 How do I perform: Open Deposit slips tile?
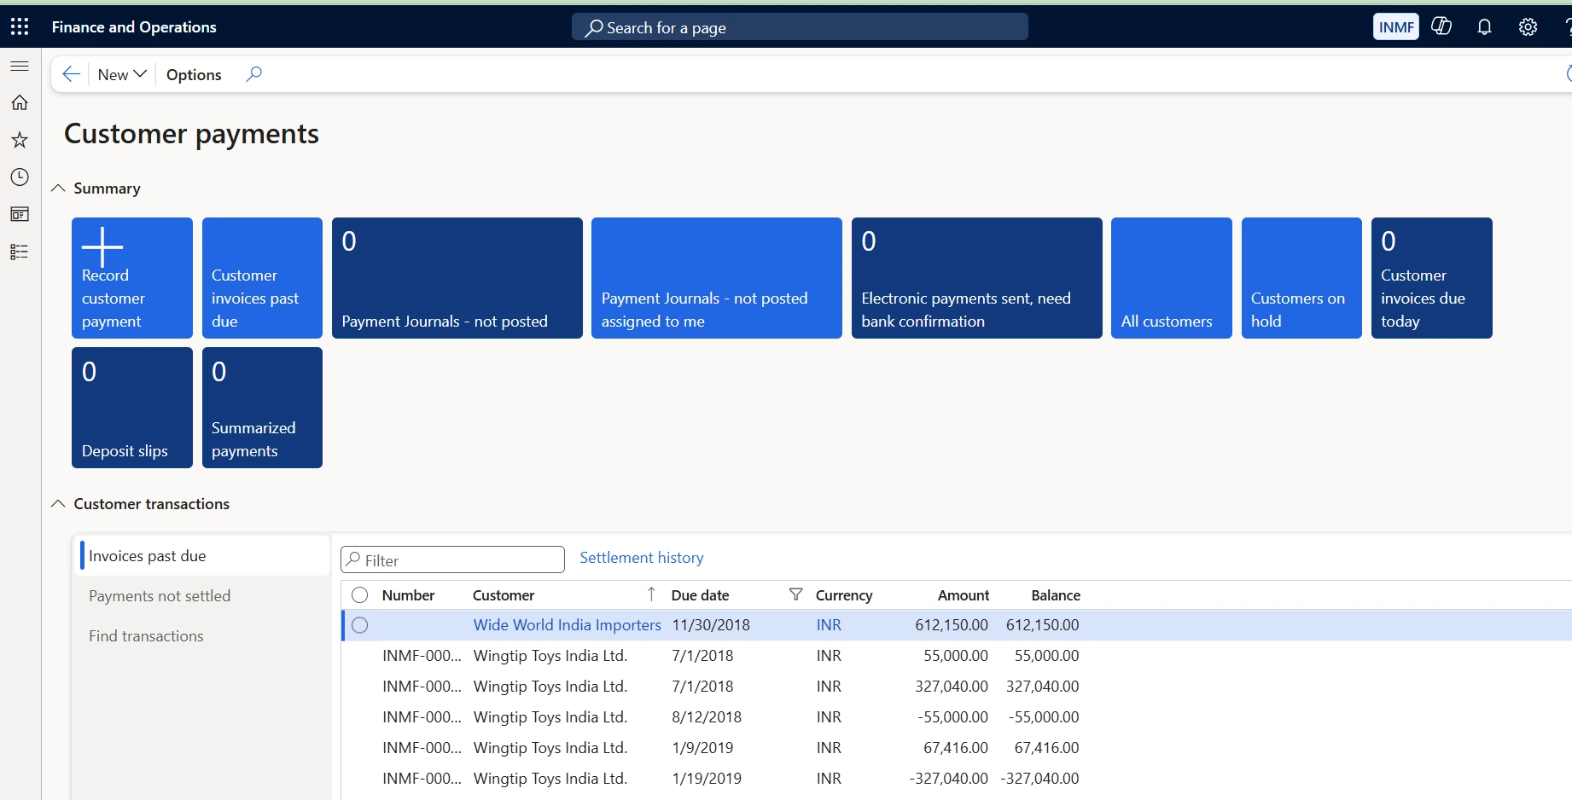(132, 408)
